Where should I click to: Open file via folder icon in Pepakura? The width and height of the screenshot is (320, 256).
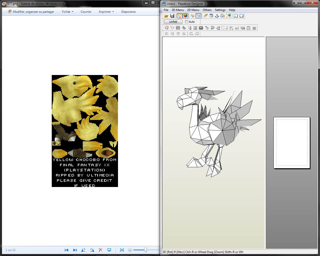[x=166, y=16]
